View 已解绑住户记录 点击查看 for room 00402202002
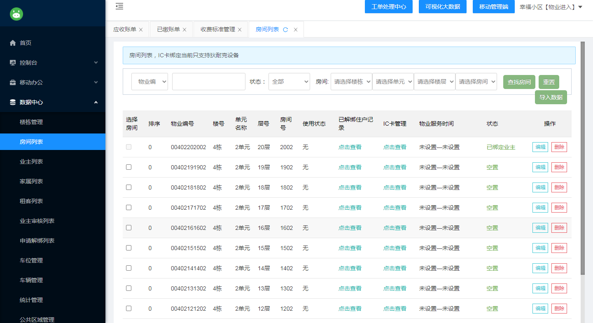The height and width of the screenshot is (323, 593). (350, 147)
